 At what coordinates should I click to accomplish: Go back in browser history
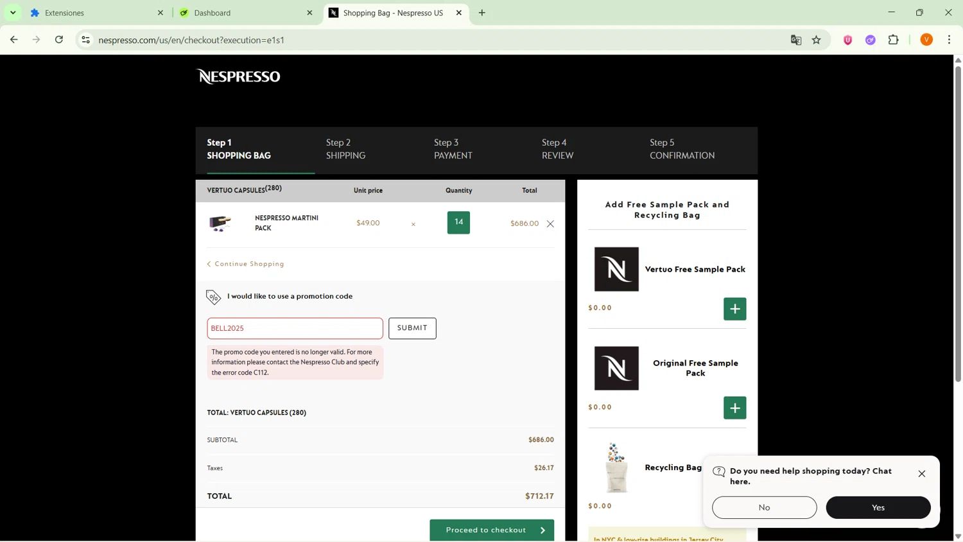click(13, 40)
